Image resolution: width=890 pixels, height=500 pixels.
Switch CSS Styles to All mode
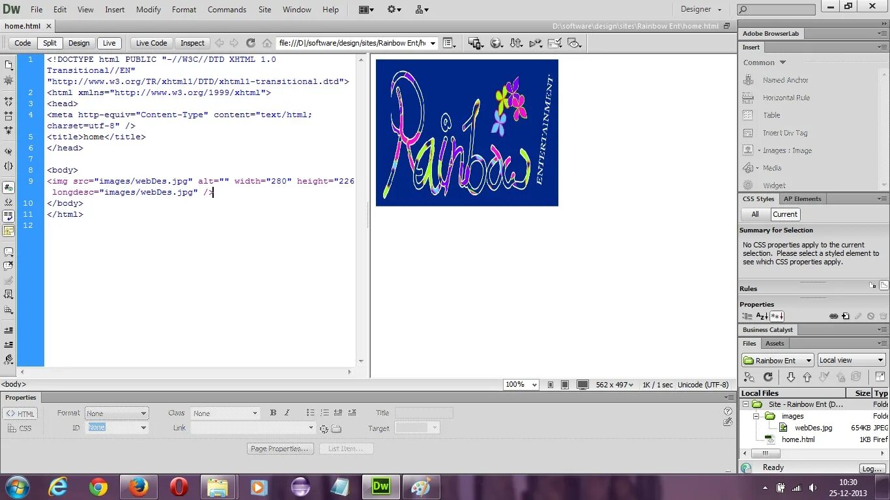pos(755,214)
